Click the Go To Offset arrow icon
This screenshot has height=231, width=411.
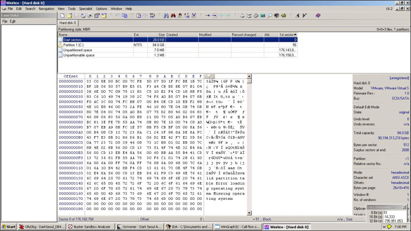click(x=208, y=16)
